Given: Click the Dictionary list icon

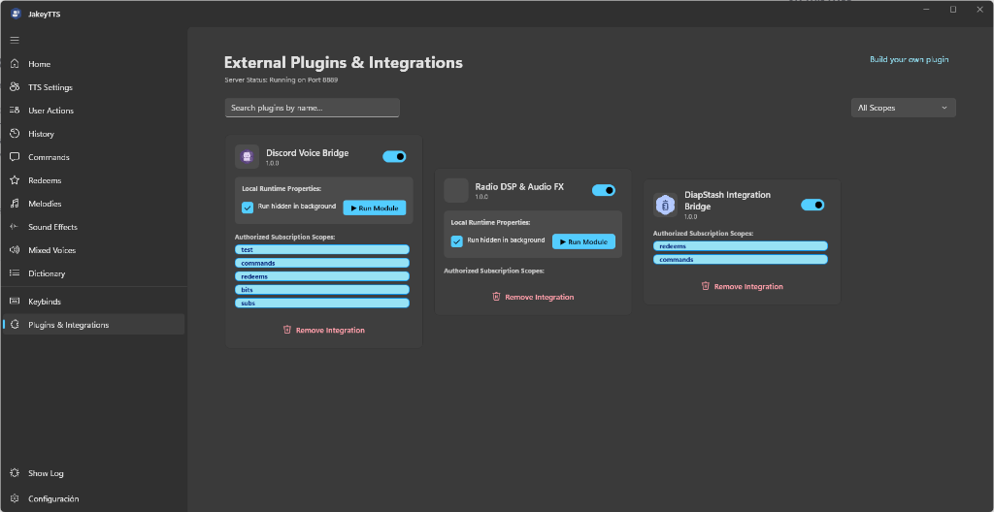Looking at the screenshot, I should [x=15, y=273].
